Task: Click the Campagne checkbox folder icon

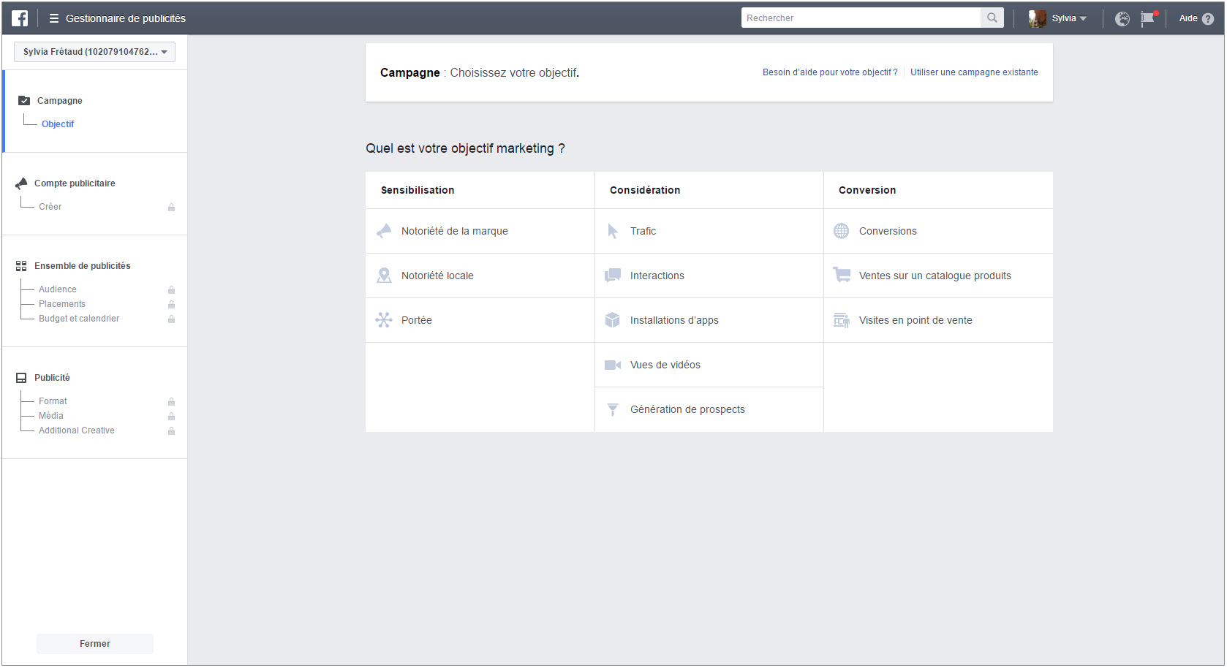Action: tap(24, 101)
